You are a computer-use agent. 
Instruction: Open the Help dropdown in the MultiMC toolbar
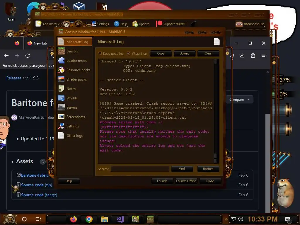121,24
